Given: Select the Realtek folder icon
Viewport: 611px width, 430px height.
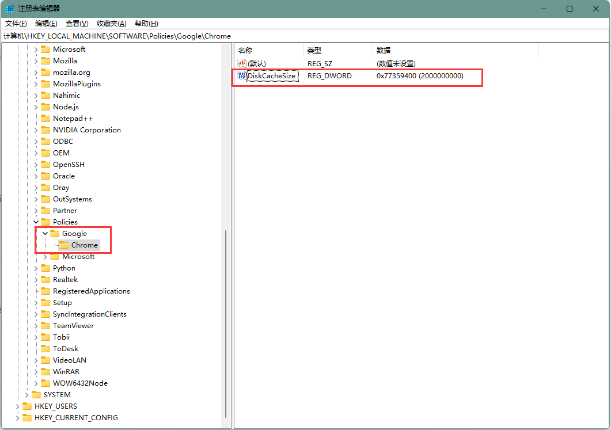Looking at the screenshot, I should tap(45, 280).
